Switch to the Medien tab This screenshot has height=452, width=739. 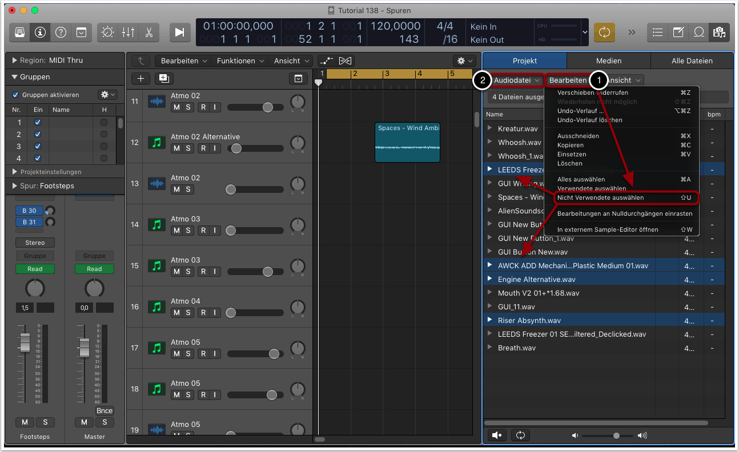(x=609, y=60)
